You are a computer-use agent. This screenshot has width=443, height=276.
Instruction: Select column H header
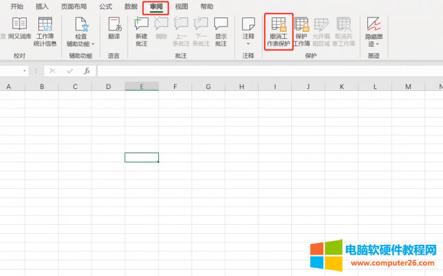click(x=242, y=86)
